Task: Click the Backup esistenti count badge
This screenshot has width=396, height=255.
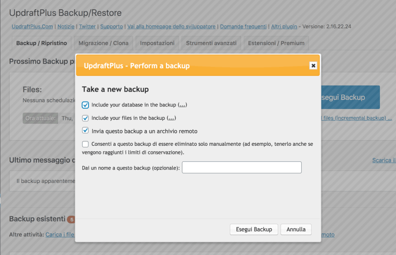Action: pyautogui.click(x=72, y=219)
